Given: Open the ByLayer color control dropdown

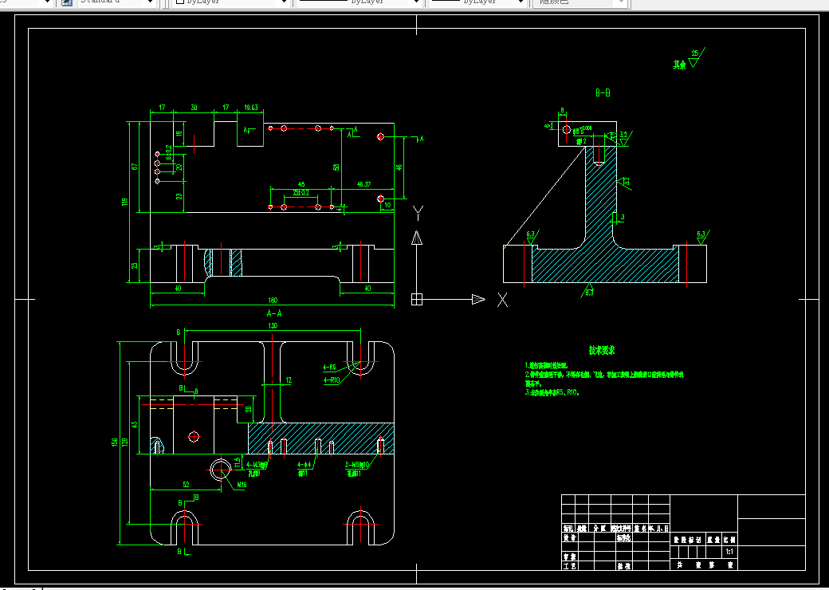Looking at the screenshot, I should pos(284,2).
